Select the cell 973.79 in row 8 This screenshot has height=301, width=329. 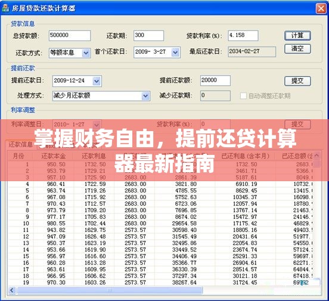click(x=56, y=210)
